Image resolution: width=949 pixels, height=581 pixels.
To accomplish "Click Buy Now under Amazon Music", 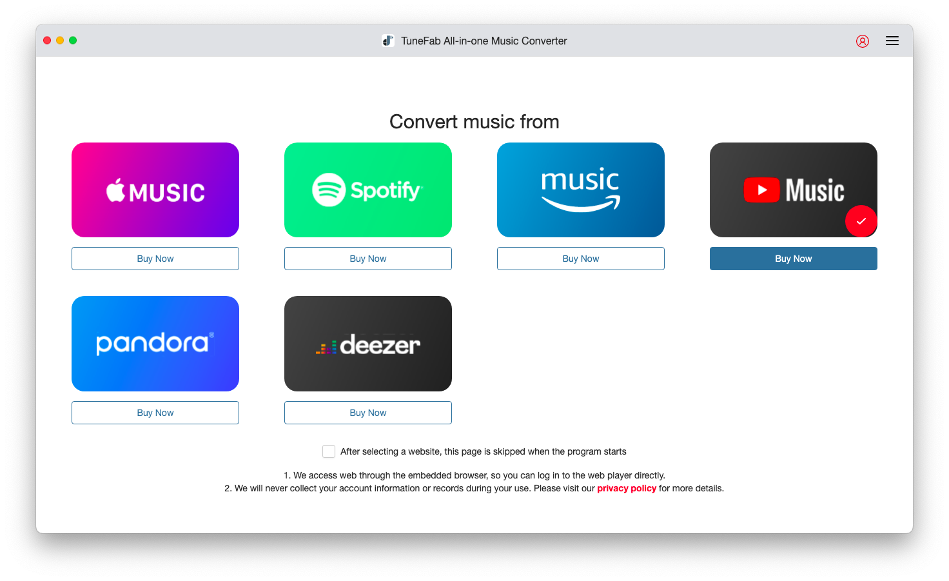I will (581, 259).
